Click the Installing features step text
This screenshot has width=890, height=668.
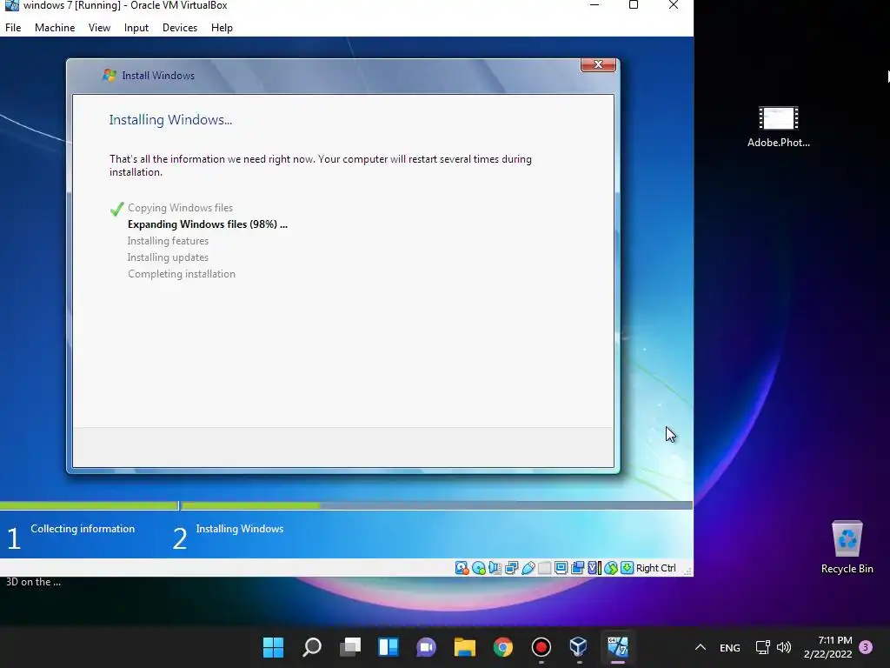point(168,241)
